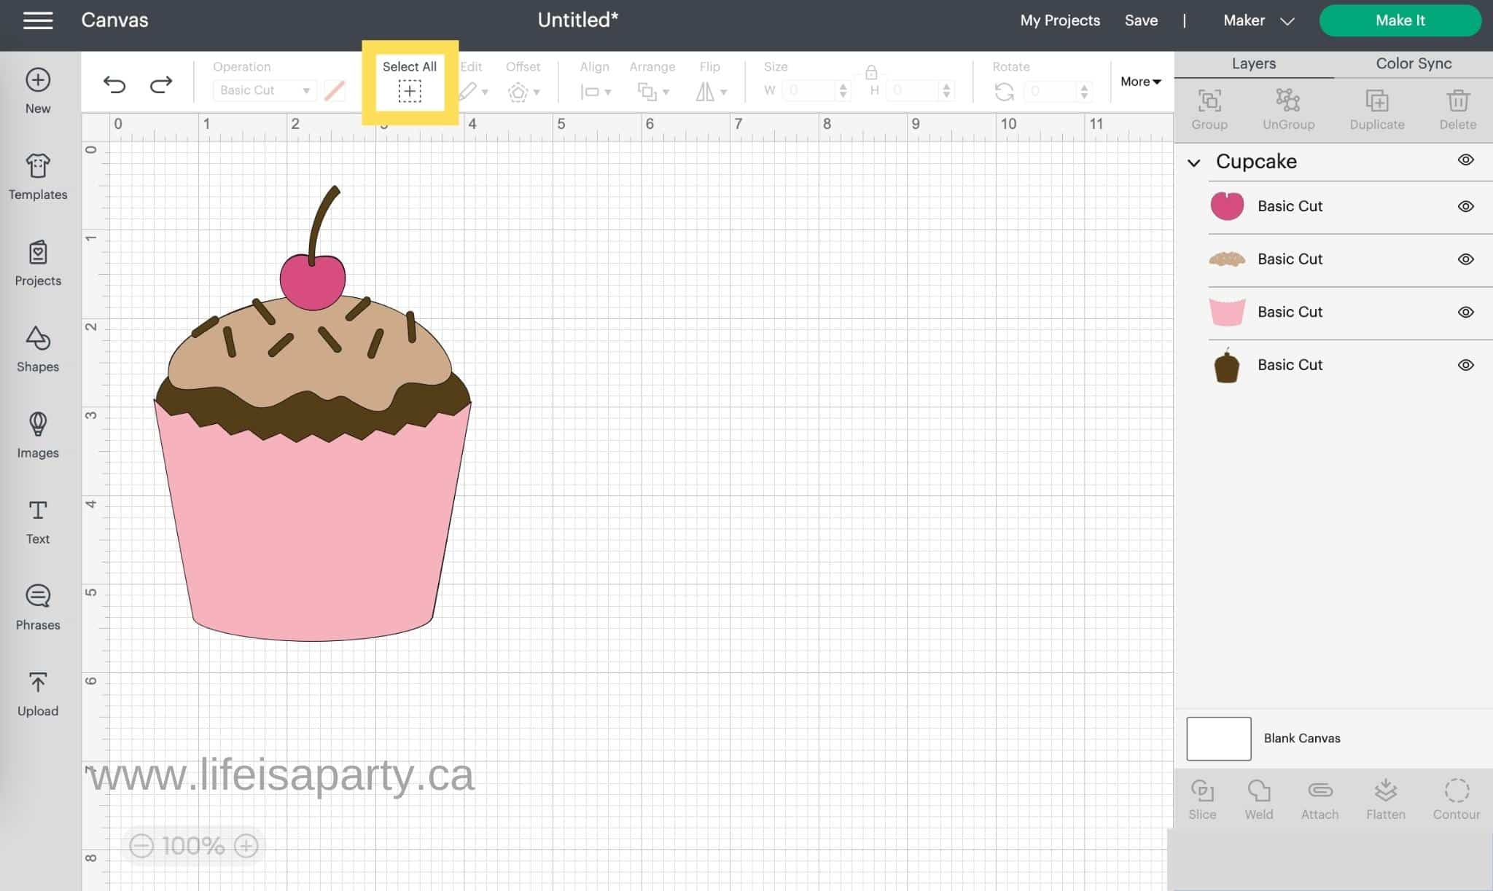This screenshot has height=891, width=1493.
Task: Click Save project button
Action: (1141, 20)
